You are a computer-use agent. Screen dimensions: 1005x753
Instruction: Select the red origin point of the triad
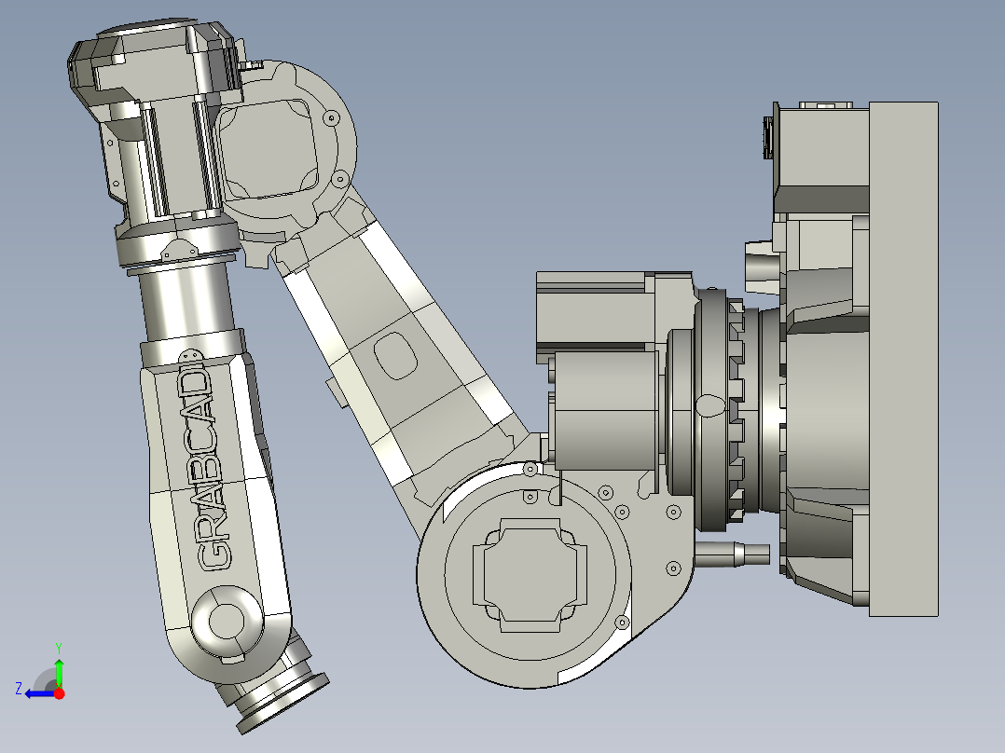[x=59, y=692]
